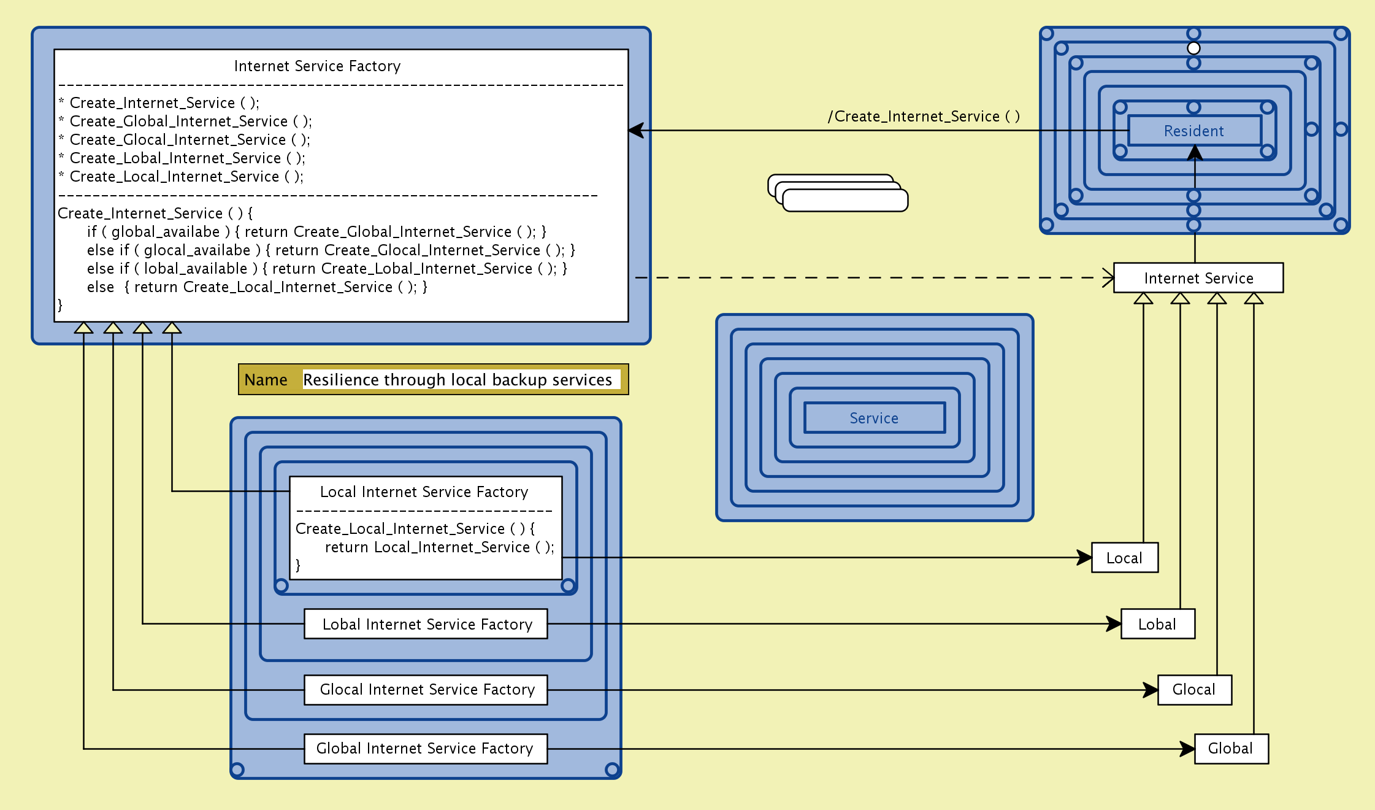Click the Local class box
Viewport: 1375px width, 810px height.
1124,558
